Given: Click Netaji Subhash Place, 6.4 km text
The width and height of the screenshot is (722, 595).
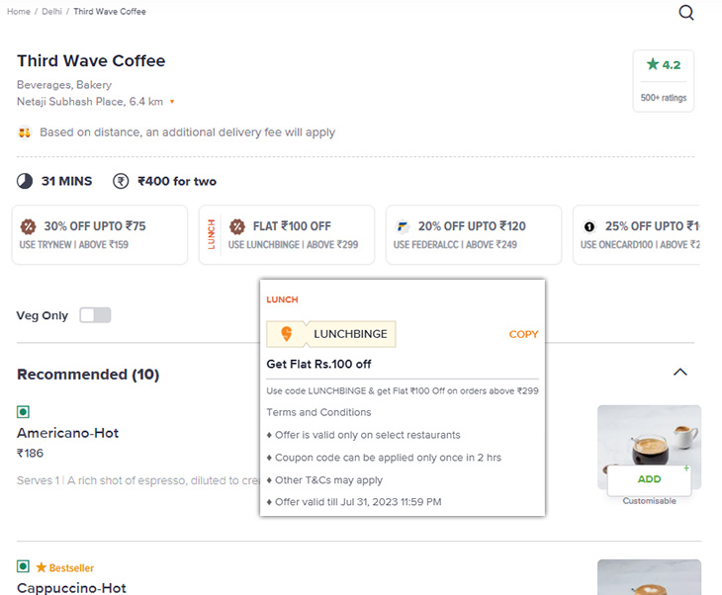Looking at the screenshot, I should (90, 102).
